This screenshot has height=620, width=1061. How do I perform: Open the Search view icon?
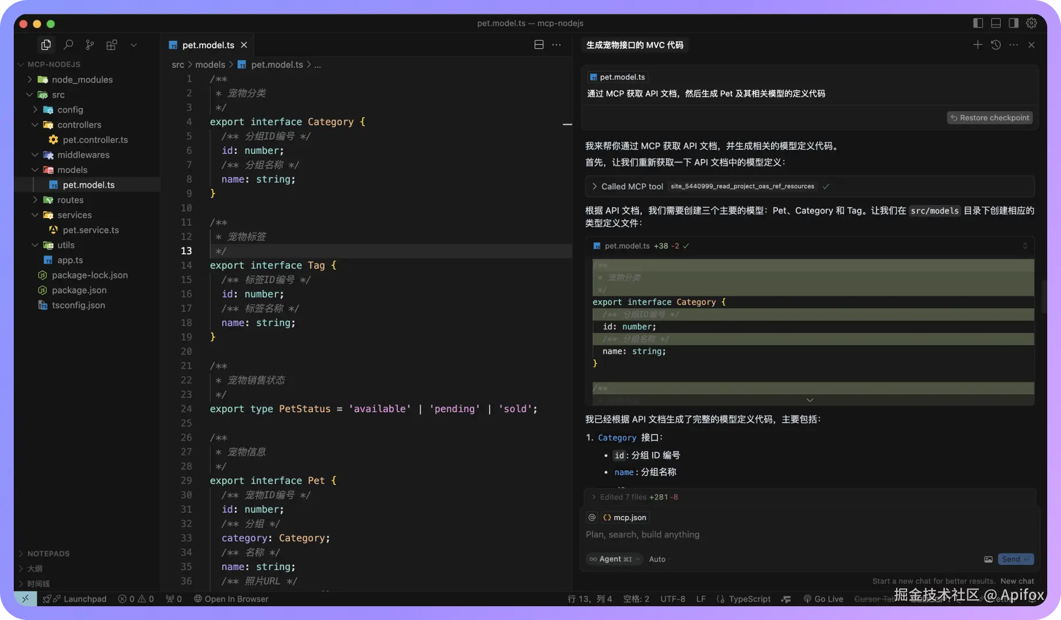tap(68, 45)
